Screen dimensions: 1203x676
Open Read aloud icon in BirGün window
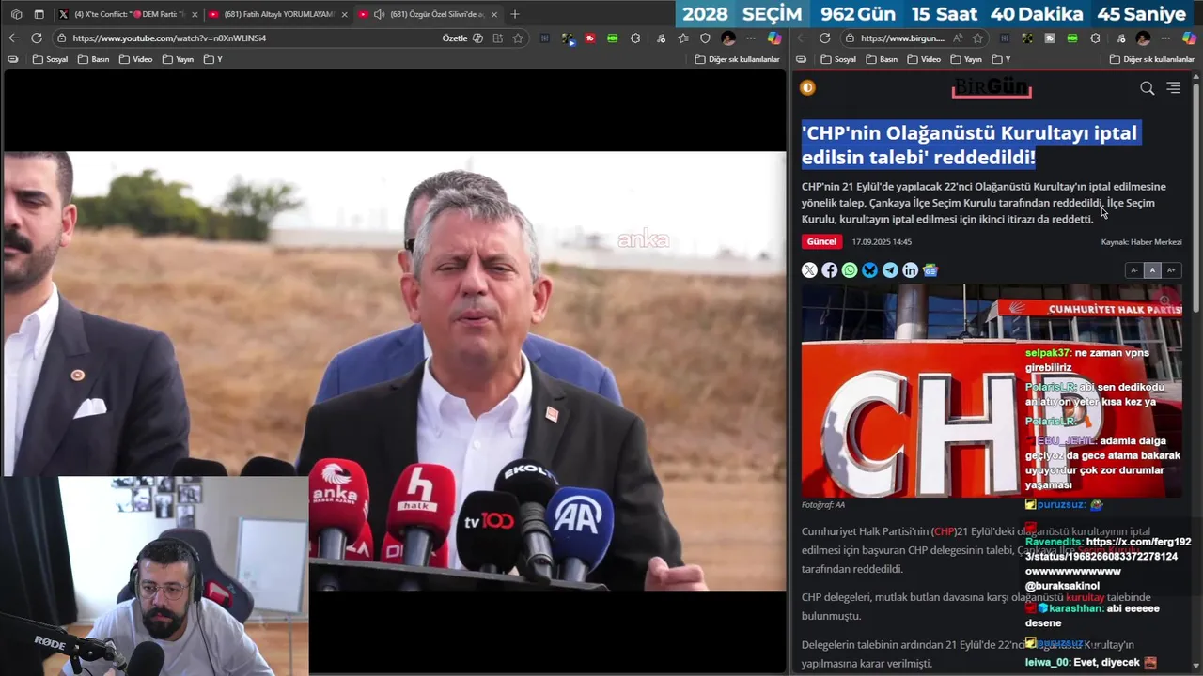coord(958,38)
